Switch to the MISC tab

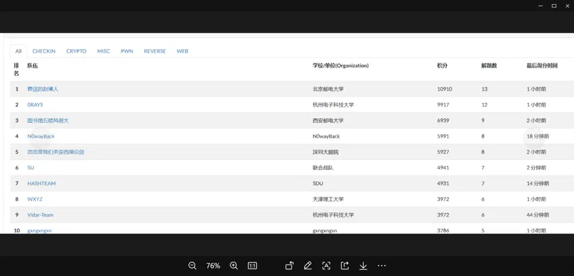click(103, 51)
